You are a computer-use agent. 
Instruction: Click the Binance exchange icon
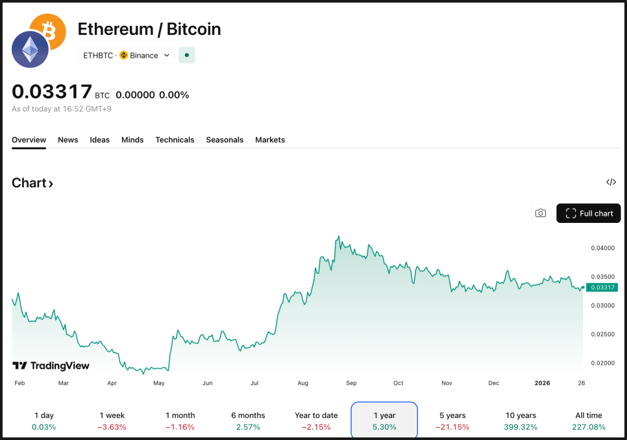click(x=124, y=55)
